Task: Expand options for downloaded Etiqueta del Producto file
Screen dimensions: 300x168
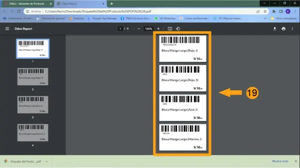Action: point(46,161)
